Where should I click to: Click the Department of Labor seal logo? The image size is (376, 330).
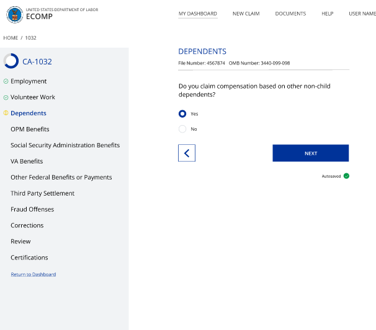coord(14,14)
